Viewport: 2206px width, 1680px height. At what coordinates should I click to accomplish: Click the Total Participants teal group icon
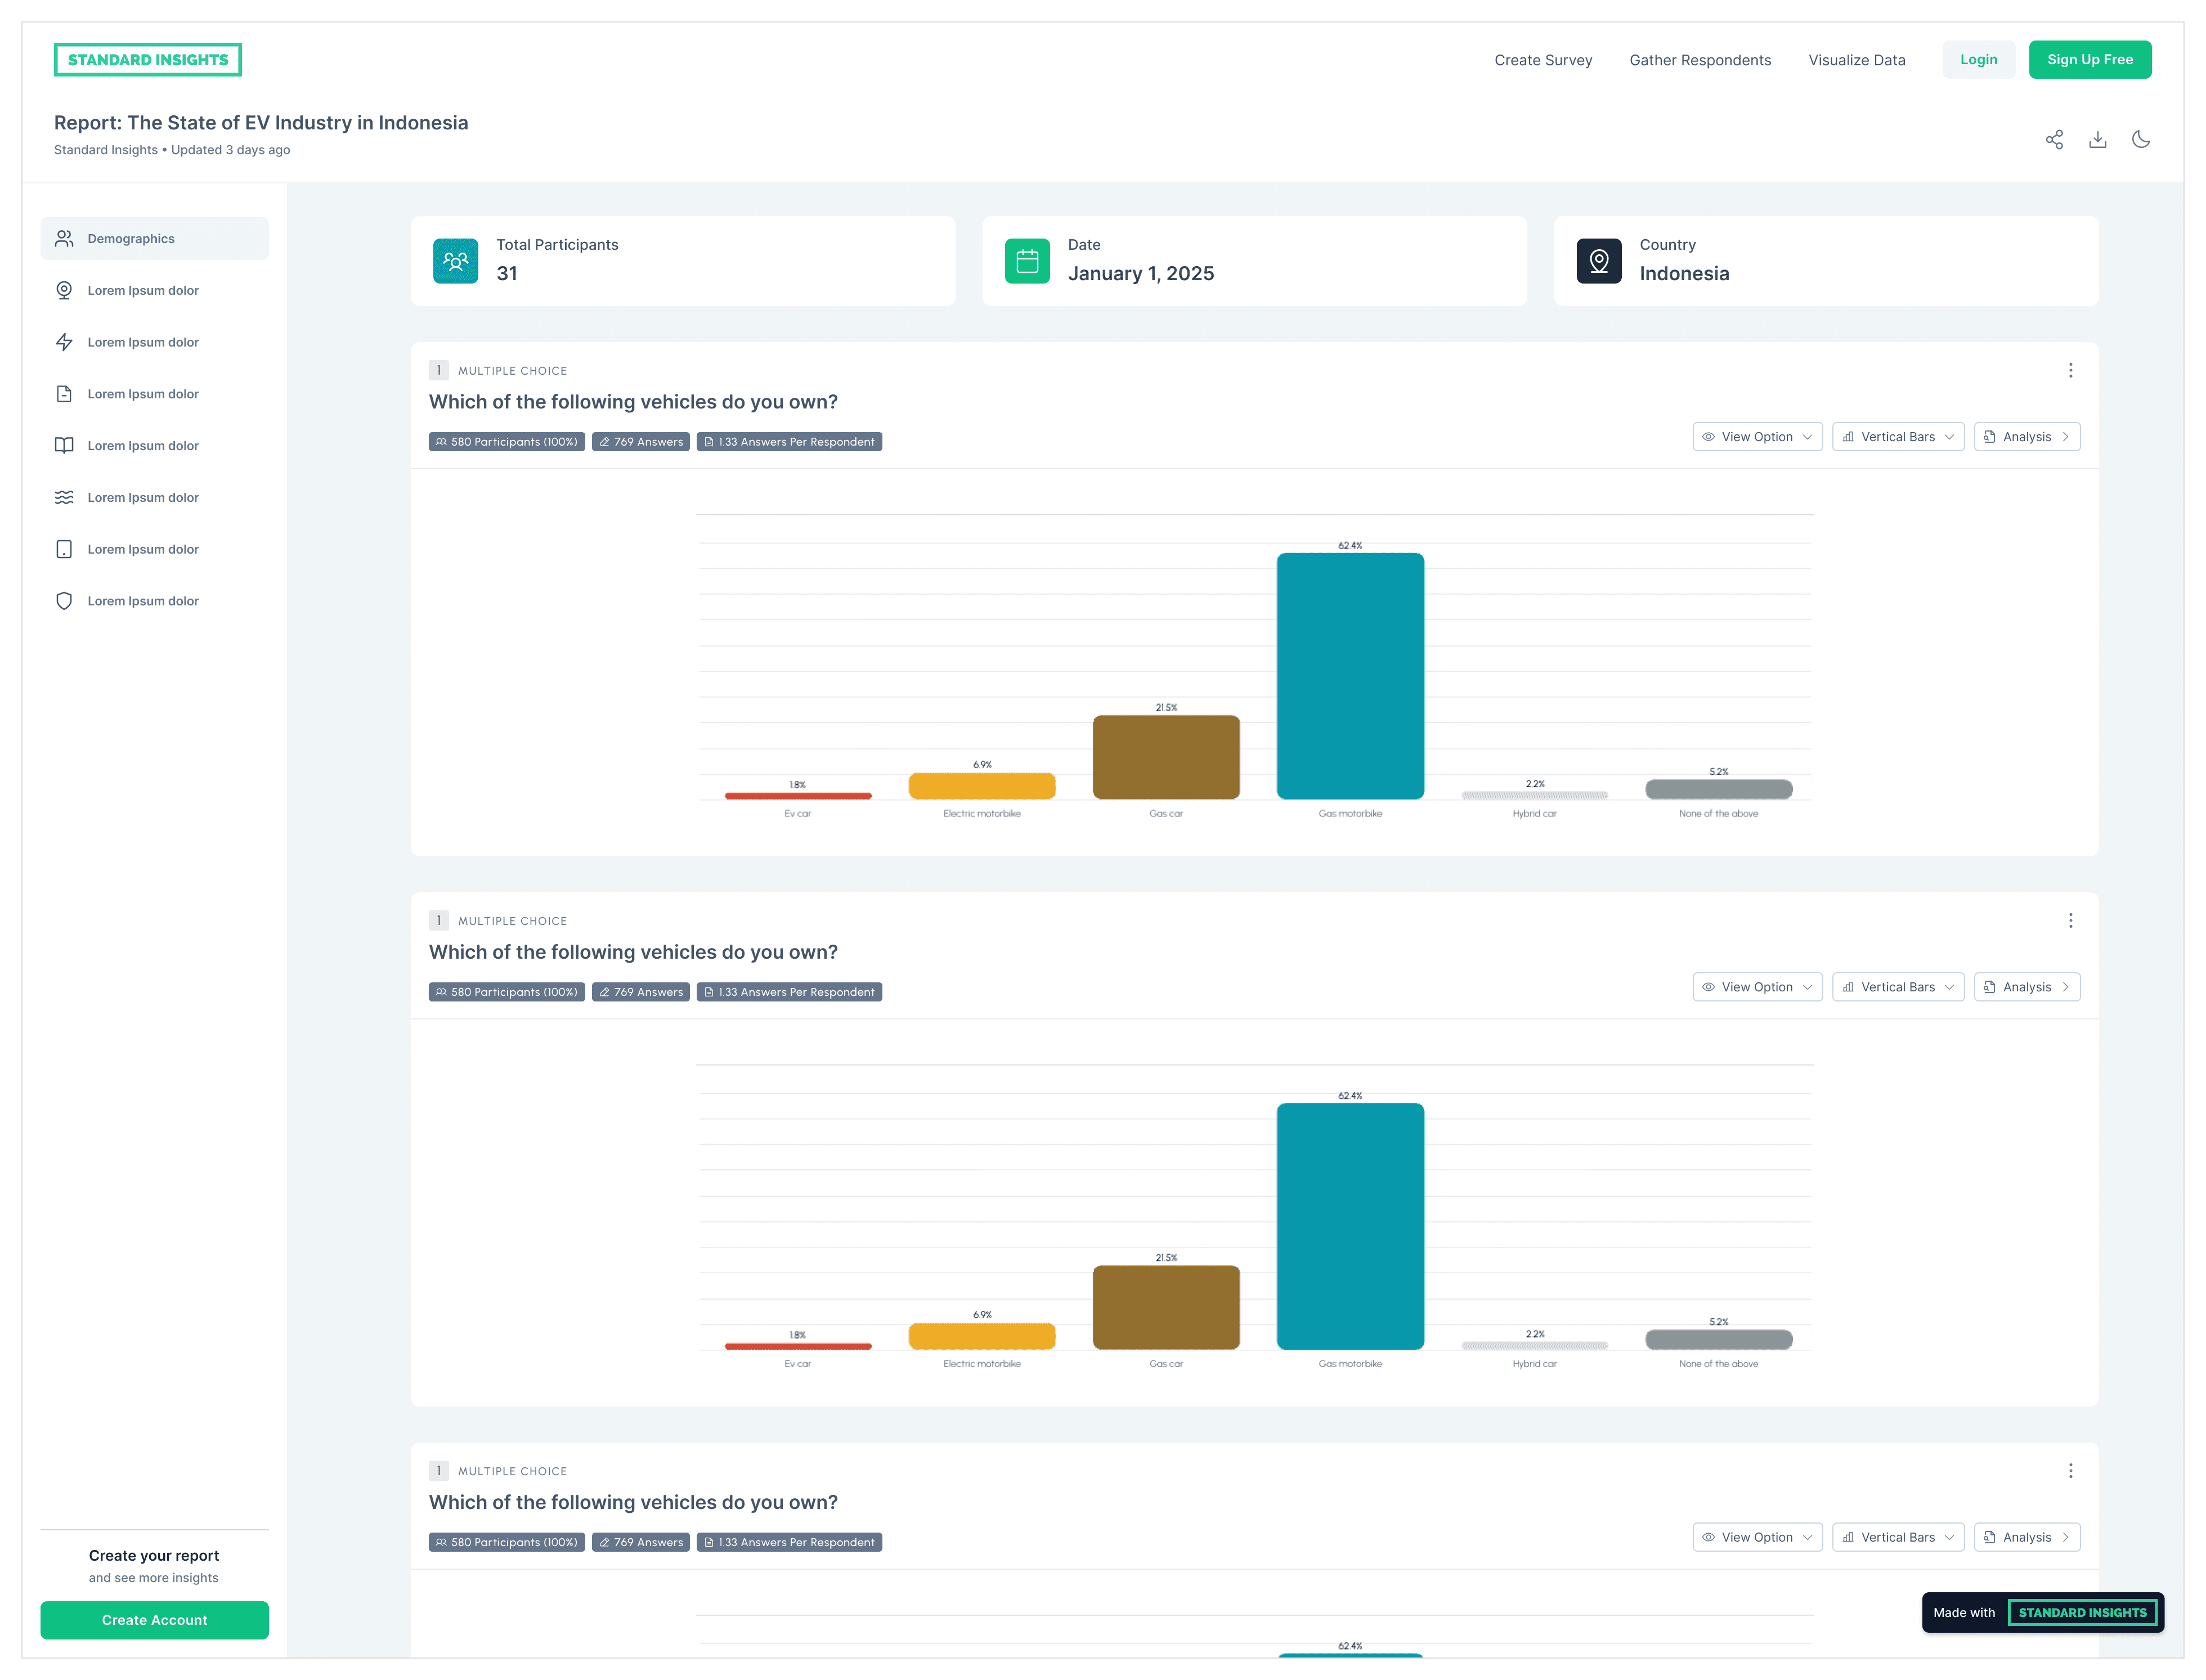455,262
